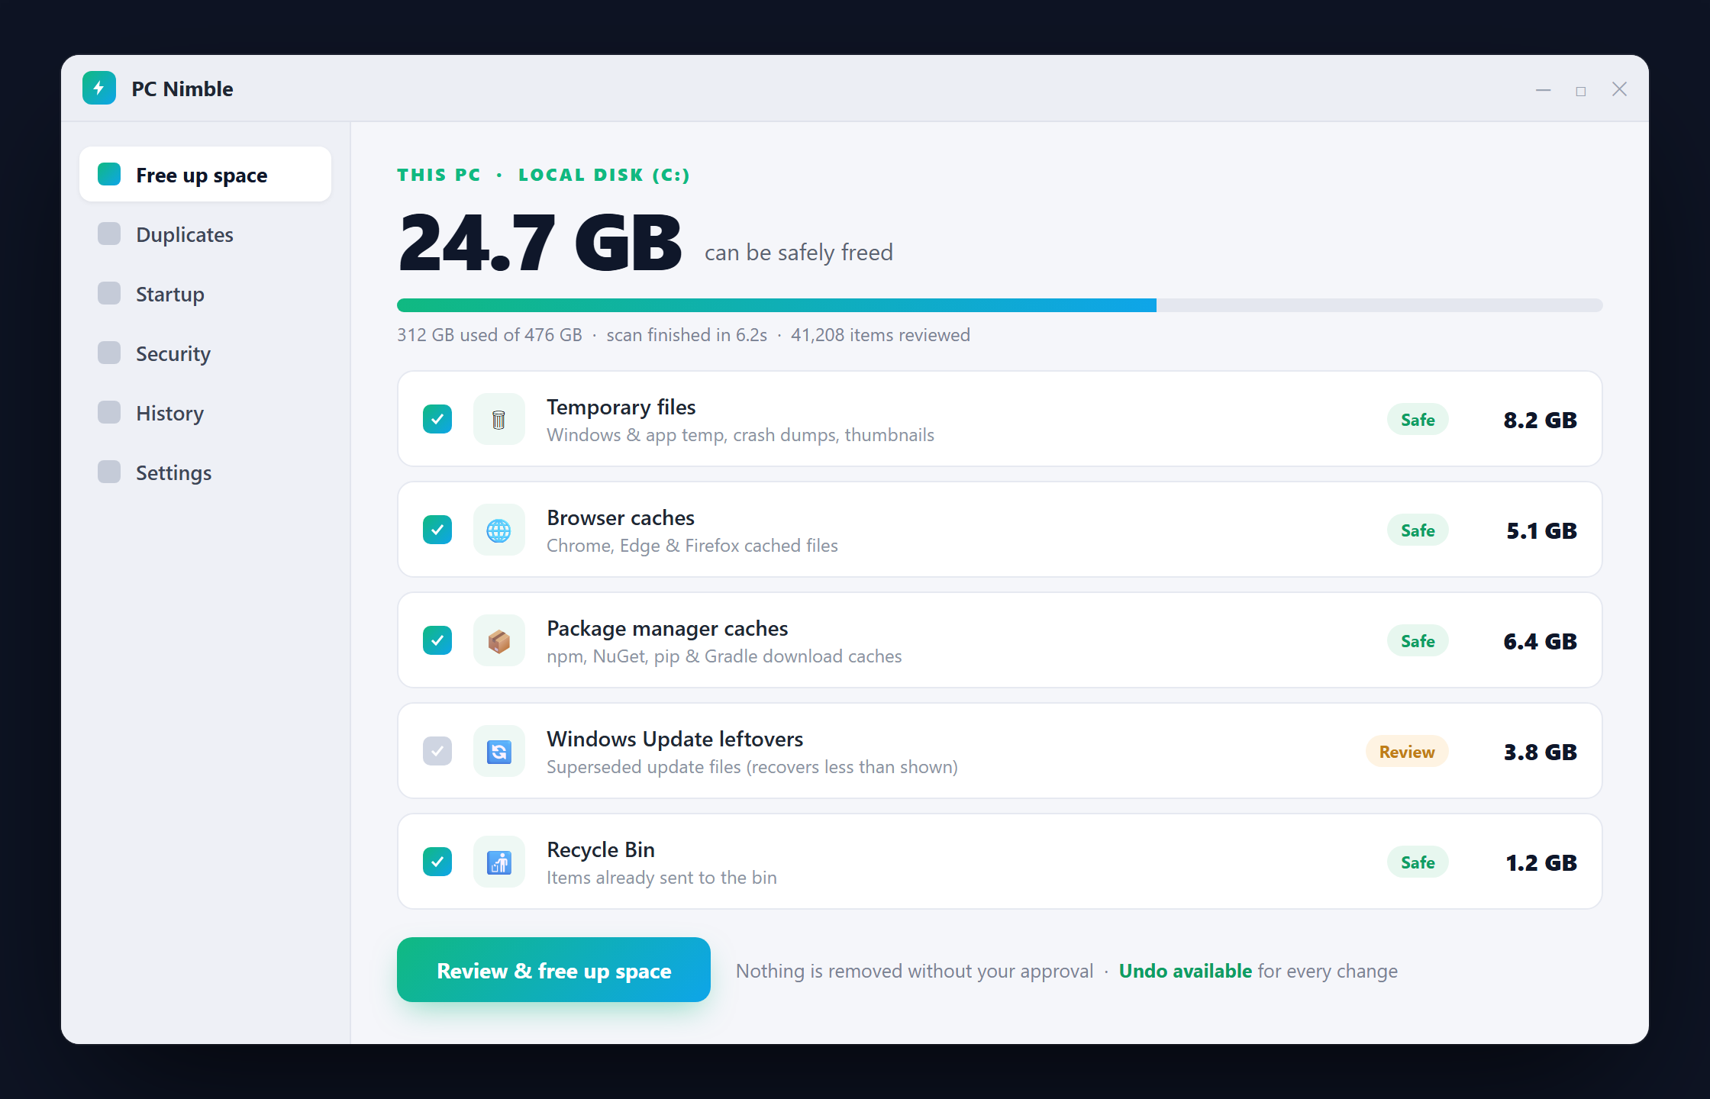Click the 3.8 GB size value

tap(1540, 752)
